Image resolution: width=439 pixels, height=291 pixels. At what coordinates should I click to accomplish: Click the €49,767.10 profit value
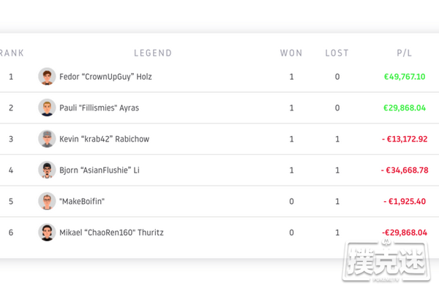point(405,77)
